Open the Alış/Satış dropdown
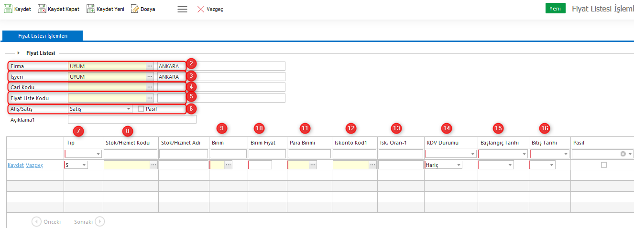The width and height of the screenshot is (634, 228). click(x=129, y=109)
